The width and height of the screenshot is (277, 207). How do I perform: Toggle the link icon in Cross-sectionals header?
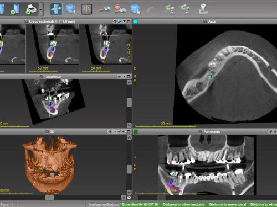(x=120, y=22)
